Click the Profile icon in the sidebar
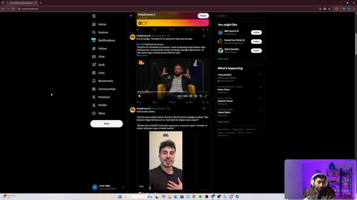Viewport: 357px width, 200px height. tap(94, 105)
